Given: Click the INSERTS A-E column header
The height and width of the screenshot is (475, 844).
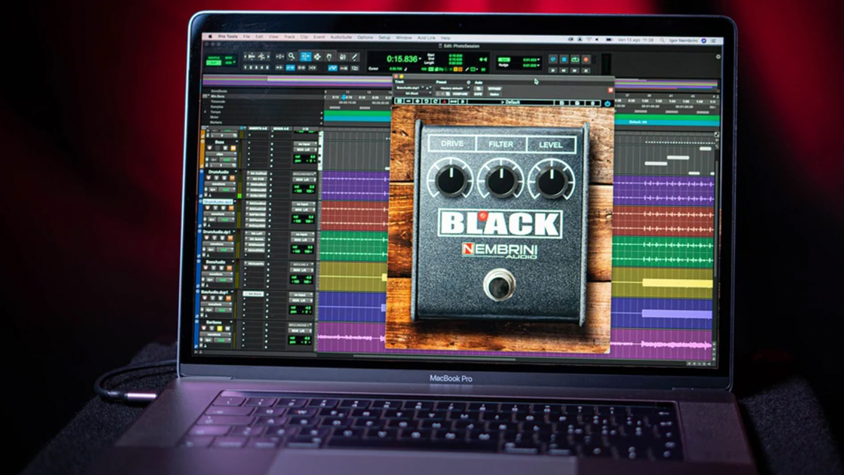Looking at the screenshot, I should [258, 129].
